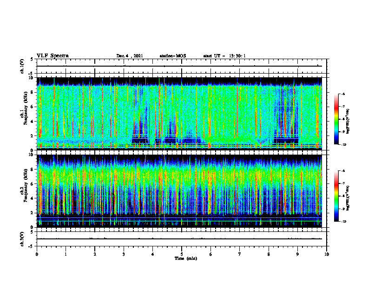Click time-axis tick label "1"

(66, 254)
